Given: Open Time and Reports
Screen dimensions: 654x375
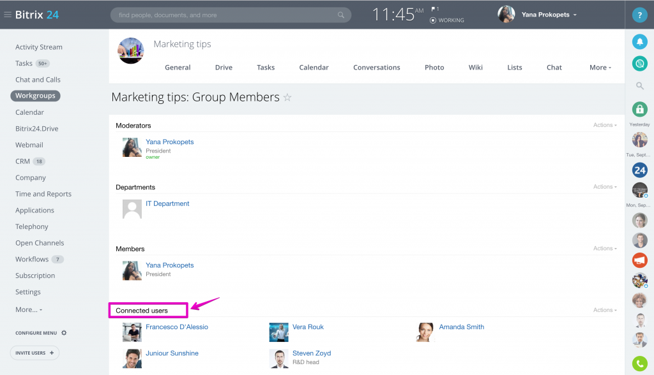Looking at the screenshot, I should point(43,194).
